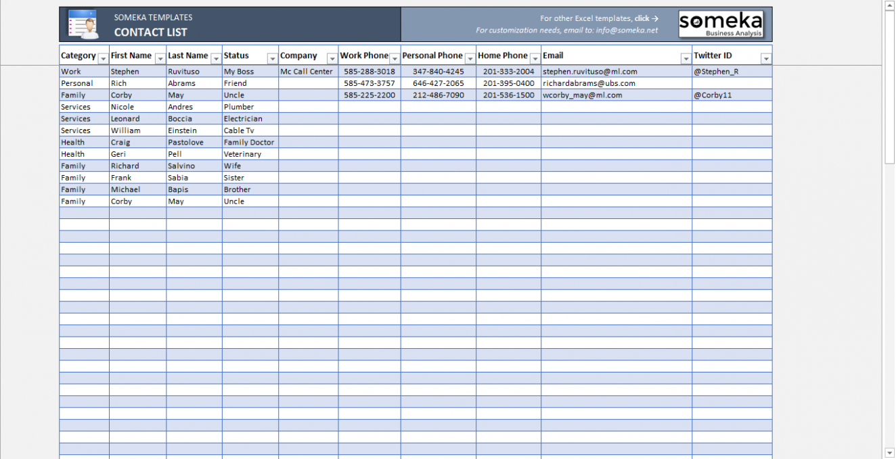Follow the "For other Excel templates, click" link
Screen dimensions: 896x459
click(x=599, y=18)
